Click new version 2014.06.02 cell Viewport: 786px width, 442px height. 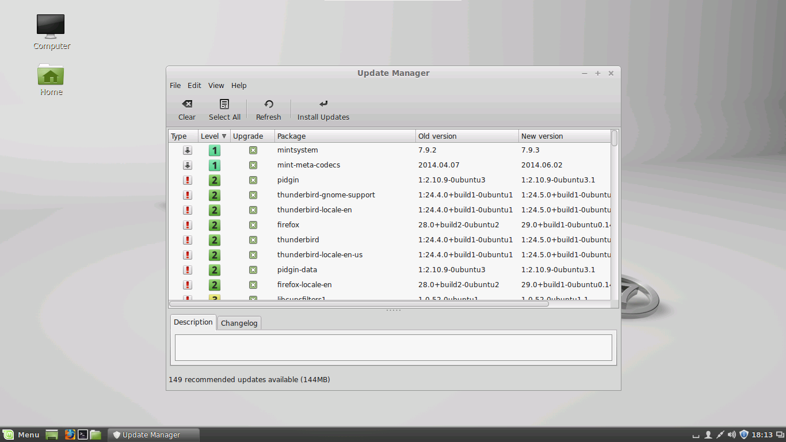541,165
